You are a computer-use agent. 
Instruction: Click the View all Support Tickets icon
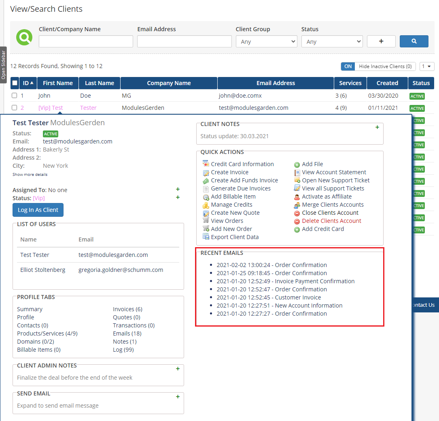(x=297, y=188)
